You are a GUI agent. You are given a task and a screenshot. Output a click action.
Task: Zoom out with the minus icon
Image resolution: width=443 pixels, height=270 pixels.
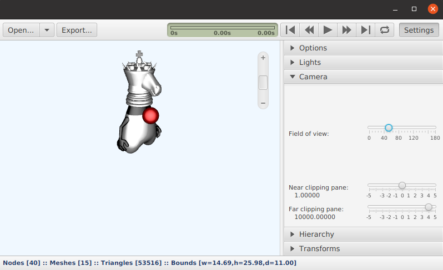[x=263, y=103]
